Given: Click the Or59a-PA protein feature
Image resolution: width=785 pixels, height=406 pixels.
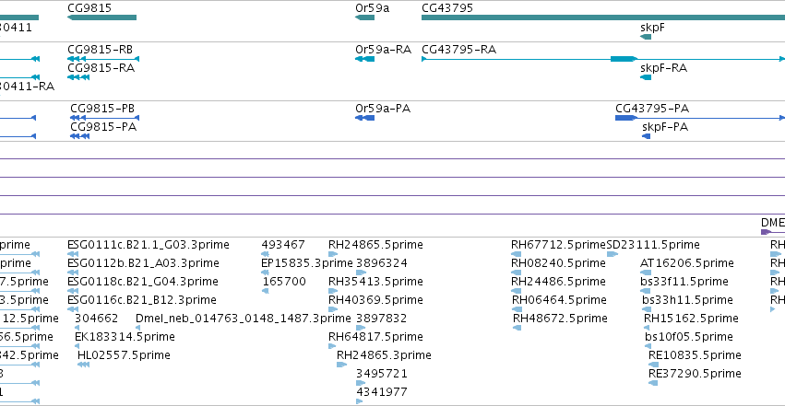Looking at the screenshot, I should point(365,118).
